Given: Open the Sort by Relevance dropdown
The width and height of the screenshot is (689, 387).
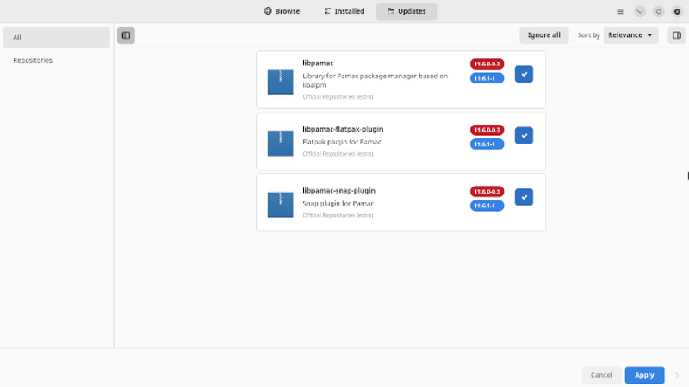Looking at the screenshot, I should (x=630, y=35).
